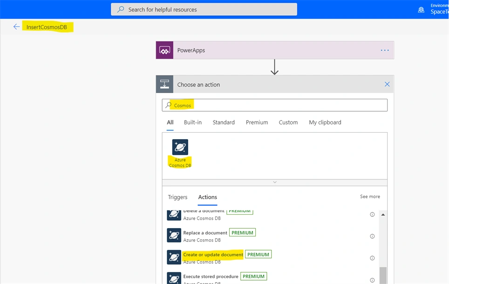Click the PowerApps trigger icon

point(164,50)
